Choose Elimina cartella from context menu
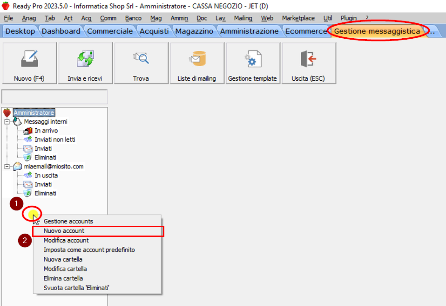The image size is (446, 306). click(x=98, y=278)
